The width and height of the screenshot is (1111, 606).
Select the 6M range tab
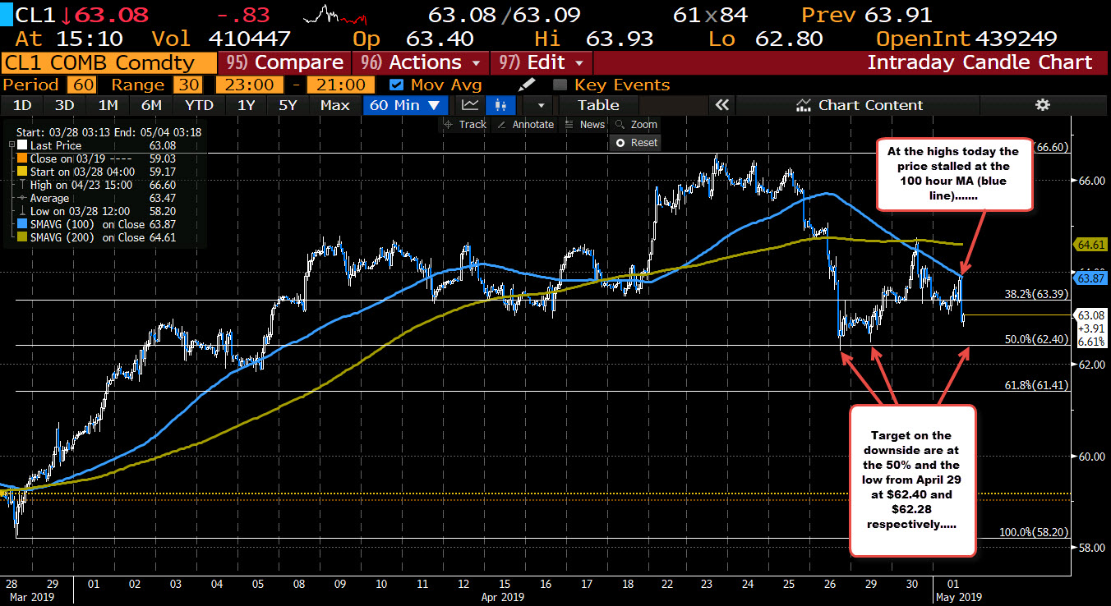[x=151, y=105]
